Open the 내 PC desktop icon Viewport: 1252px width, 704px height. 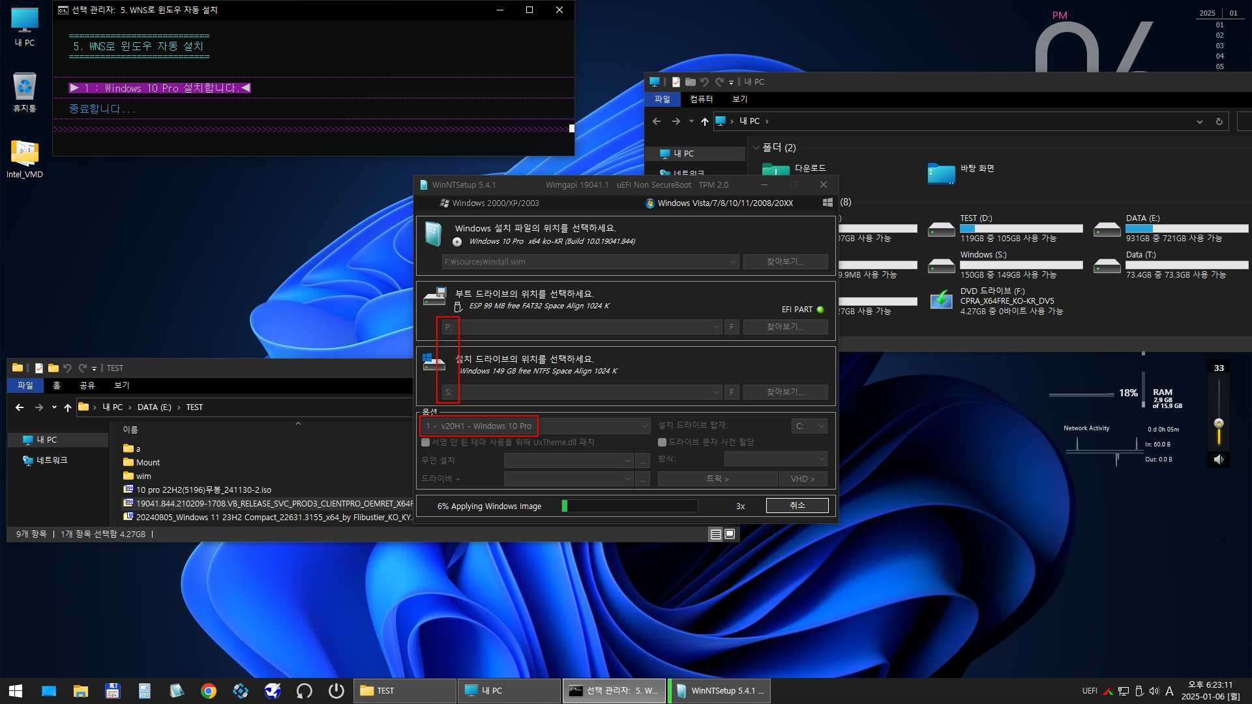point(25,27)
